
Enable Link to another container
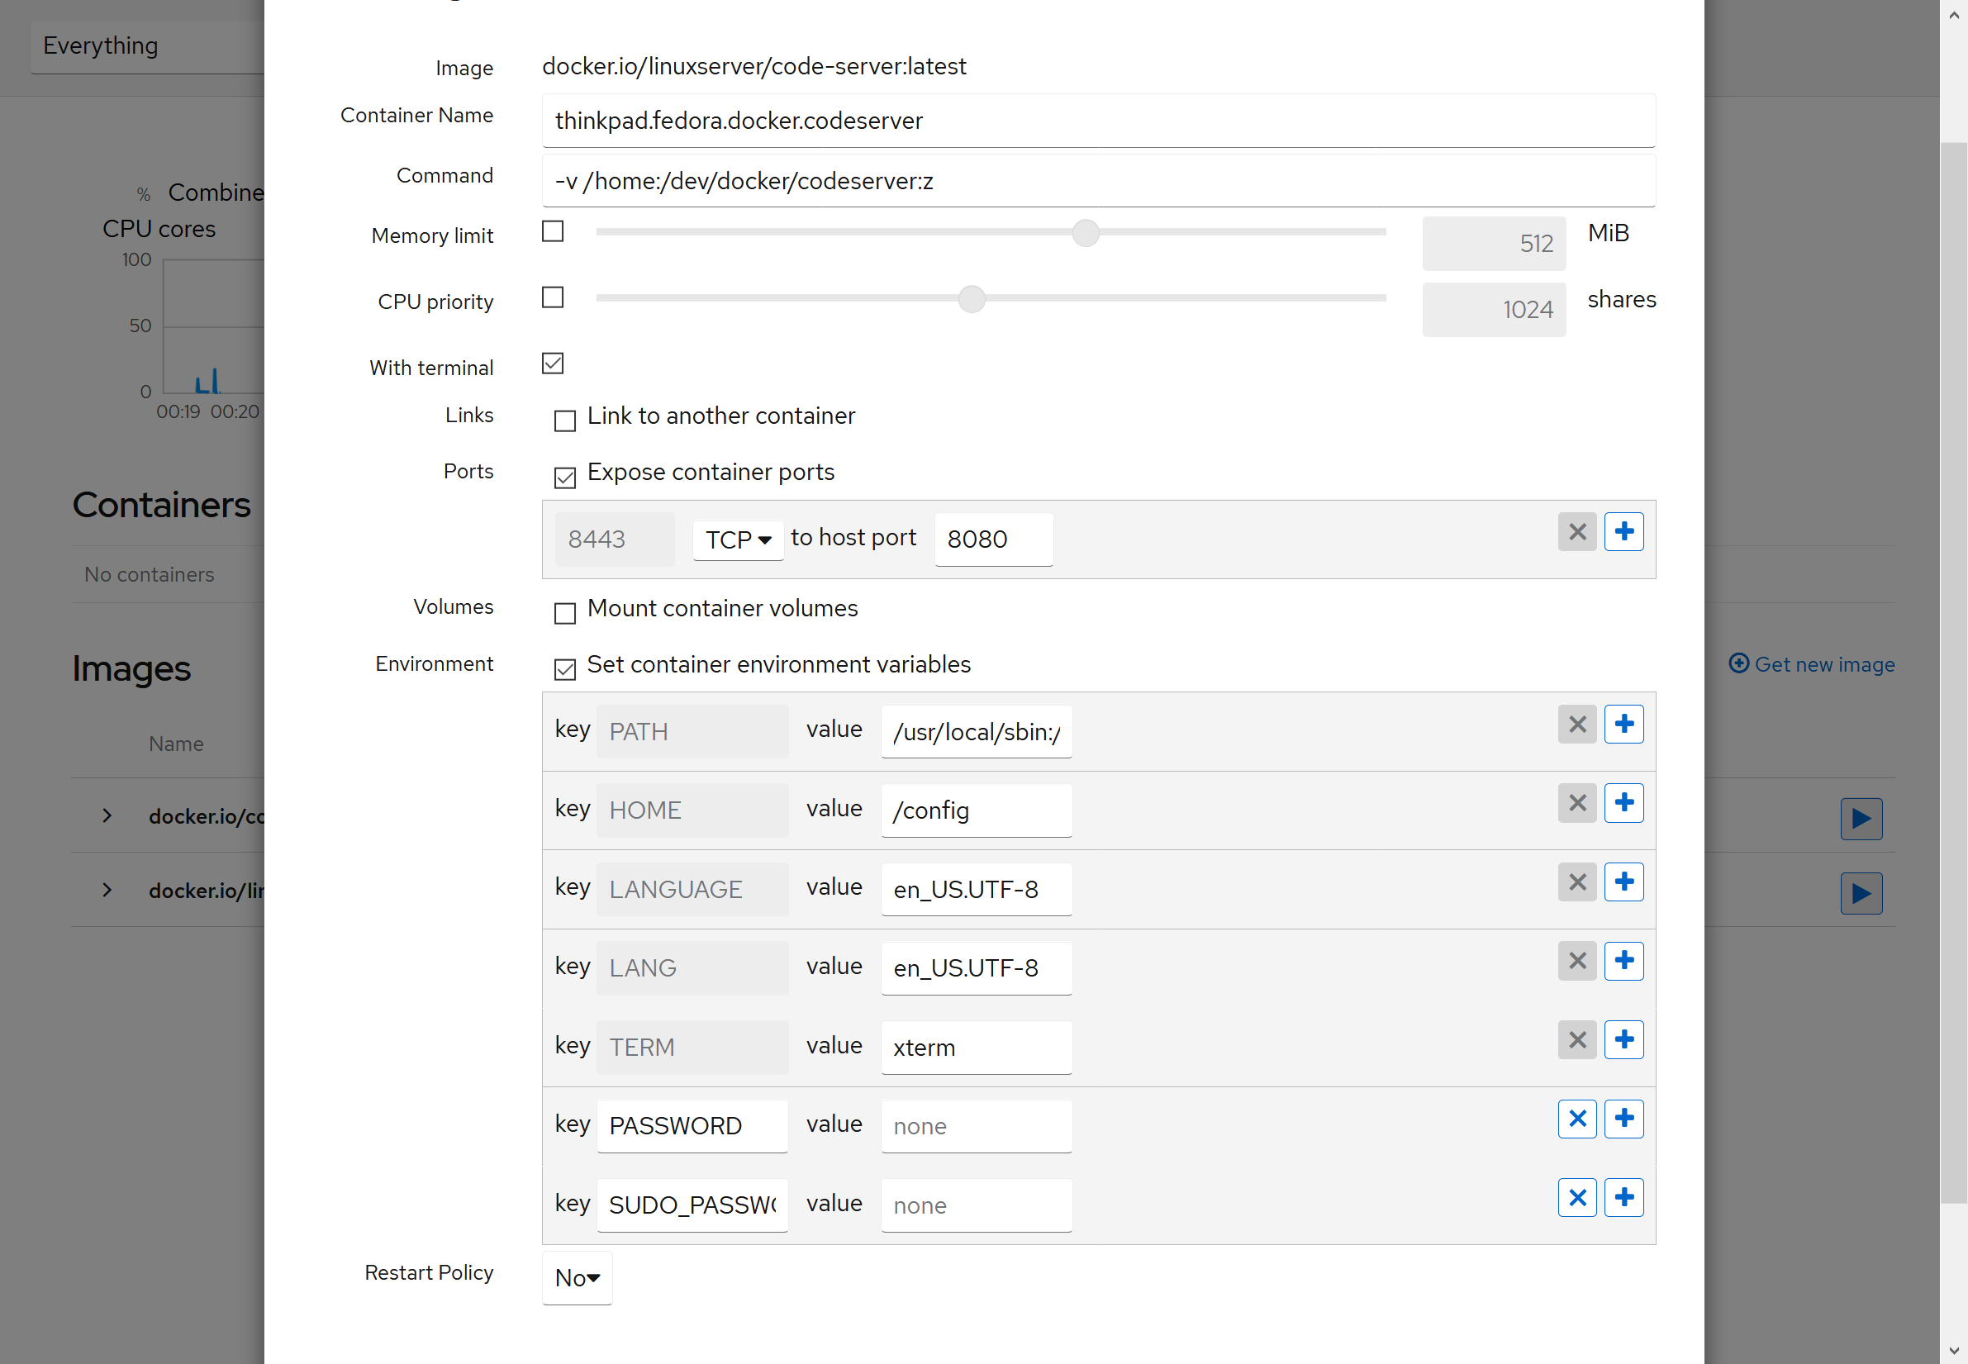[x=565, y=421]
